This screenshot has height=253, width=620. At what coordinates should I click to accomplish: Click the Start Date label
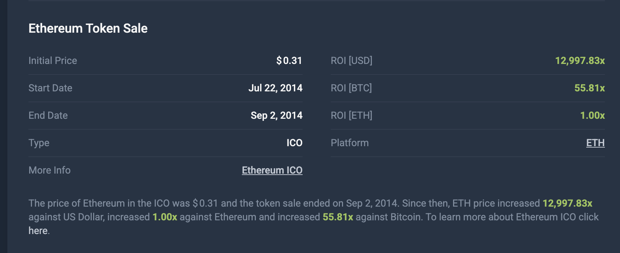pos(50,88)
